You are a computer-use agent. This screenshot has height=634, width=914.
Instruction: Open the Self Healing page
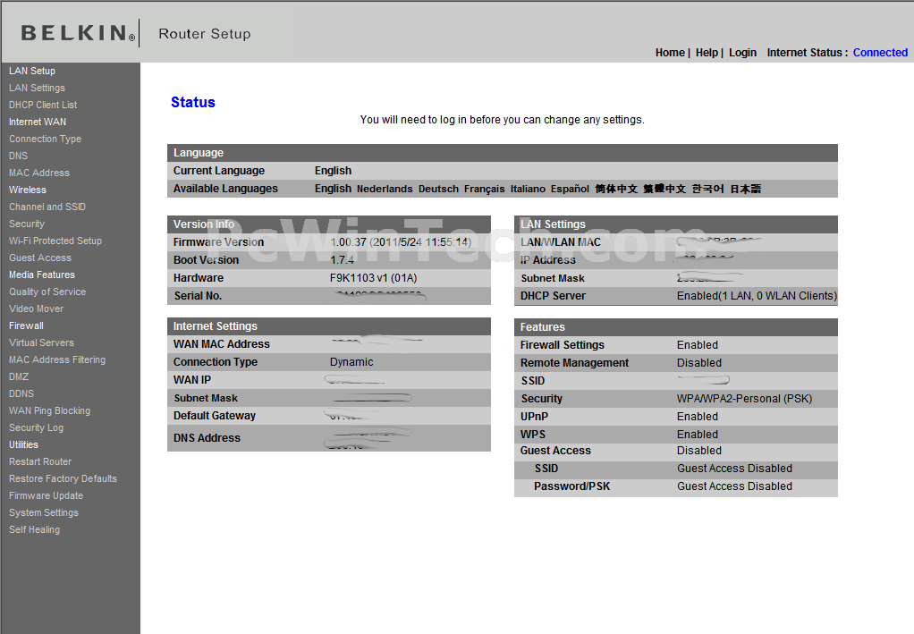click(x=34, y=529)
